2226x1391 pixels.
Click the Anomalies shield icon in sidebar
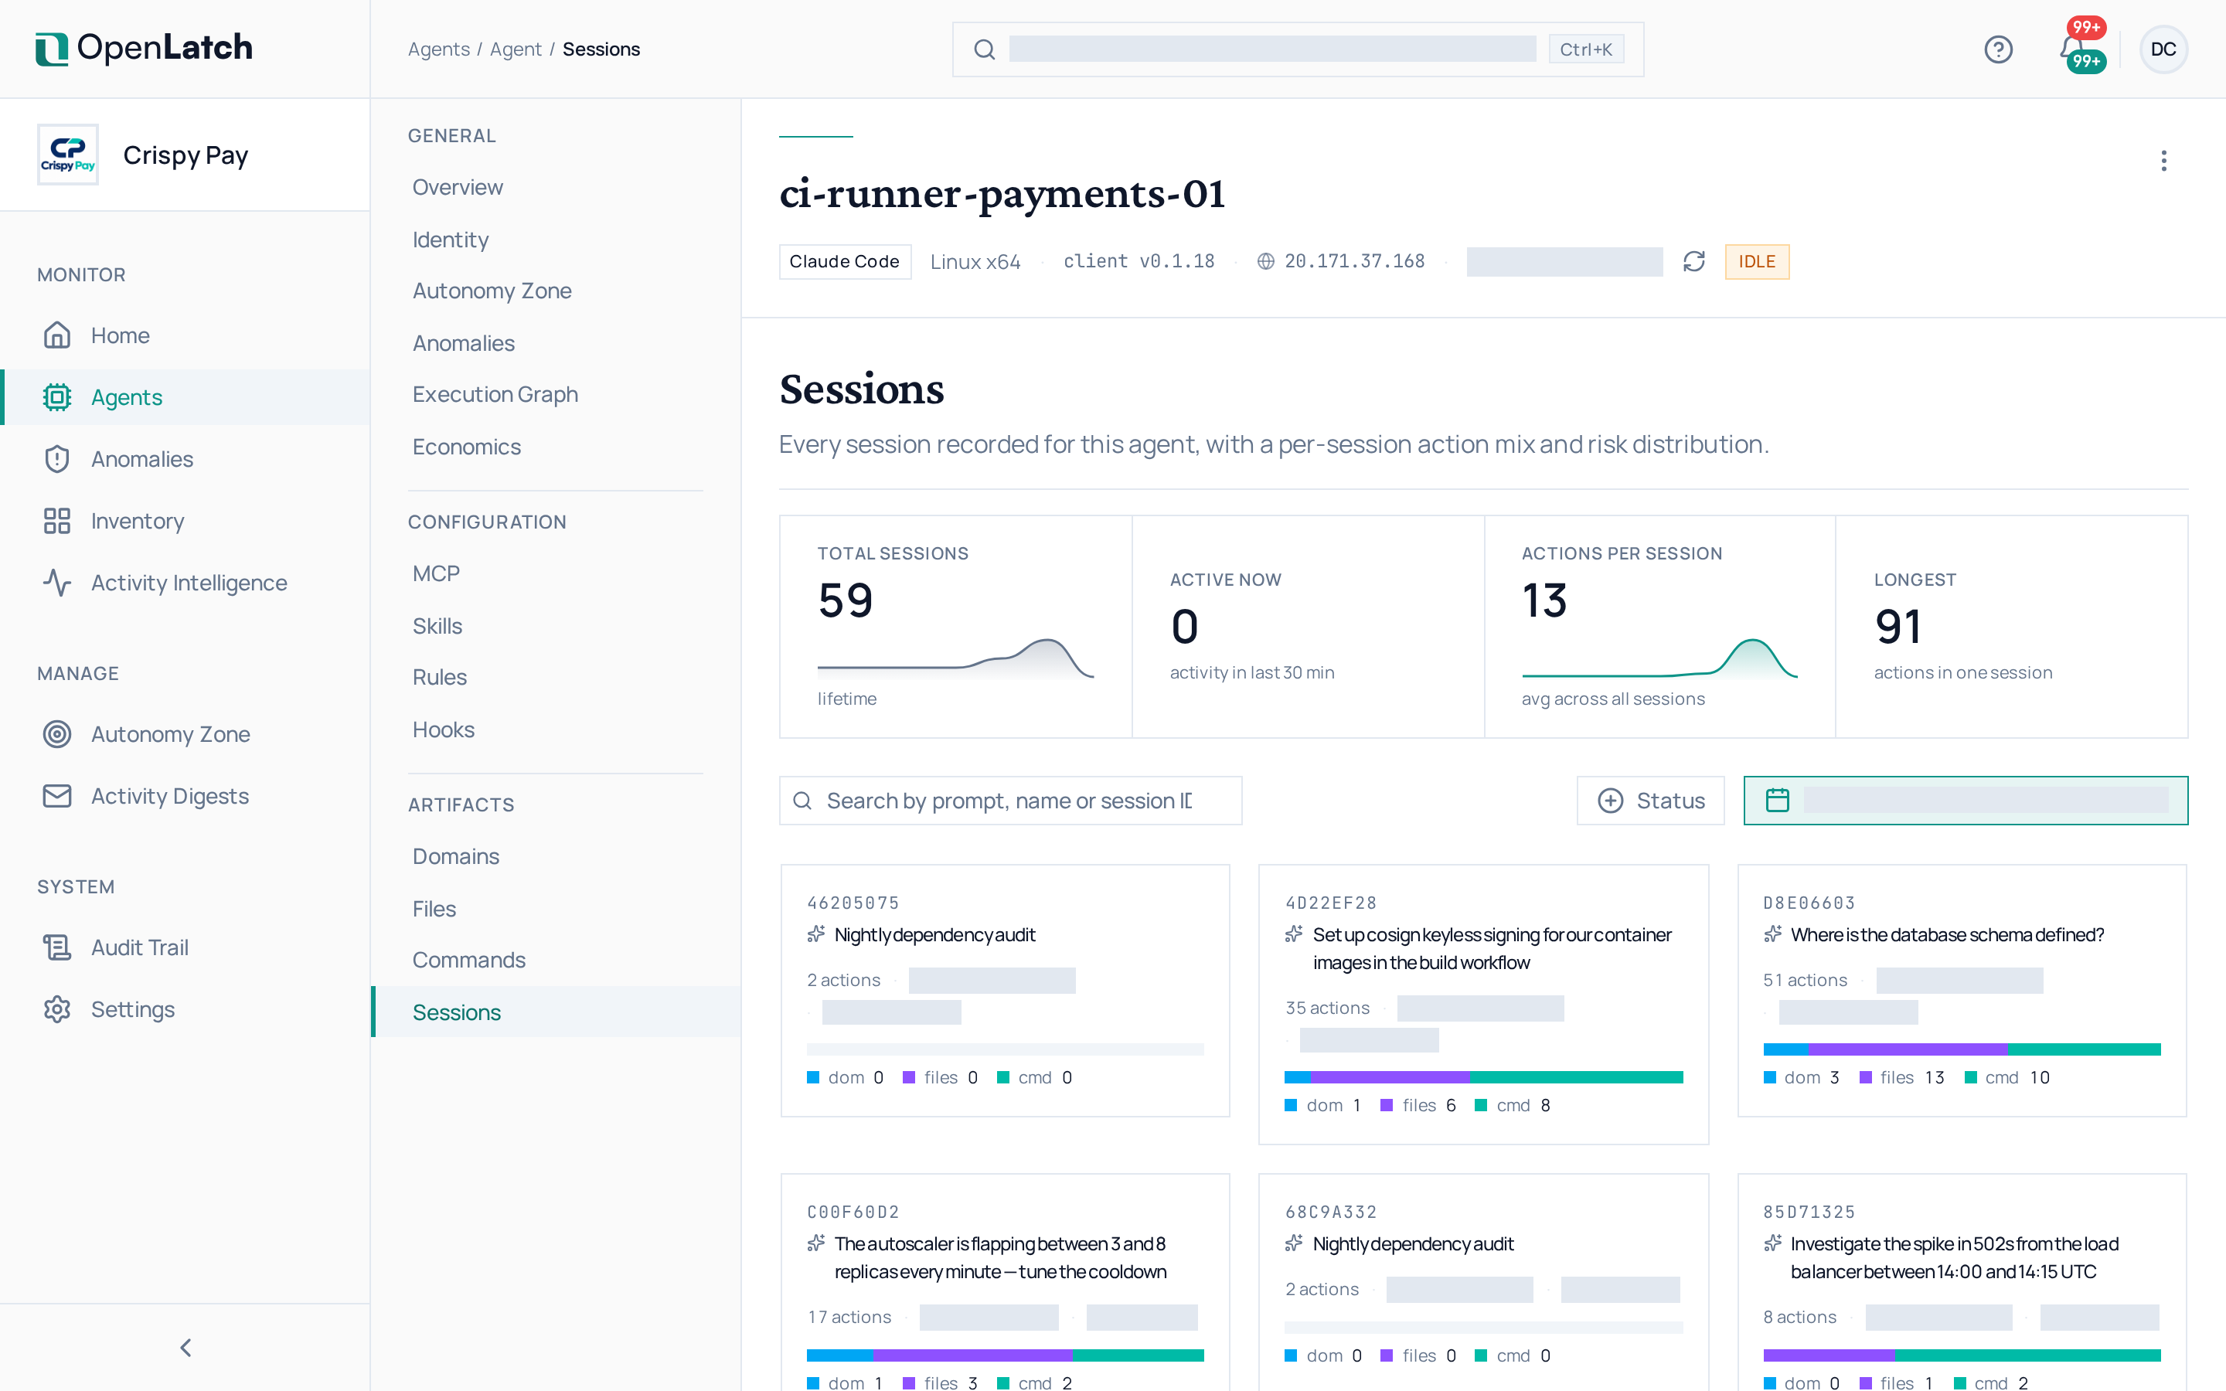pos(57,459)
